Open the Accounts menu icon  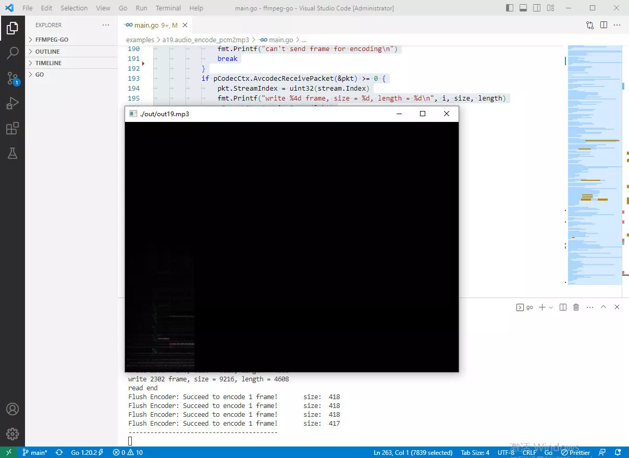[x=13, y=409]
